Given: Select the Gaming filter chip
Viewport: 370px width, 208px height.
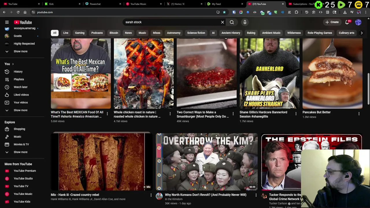Looking at the screenshot, I should point(80,33).
